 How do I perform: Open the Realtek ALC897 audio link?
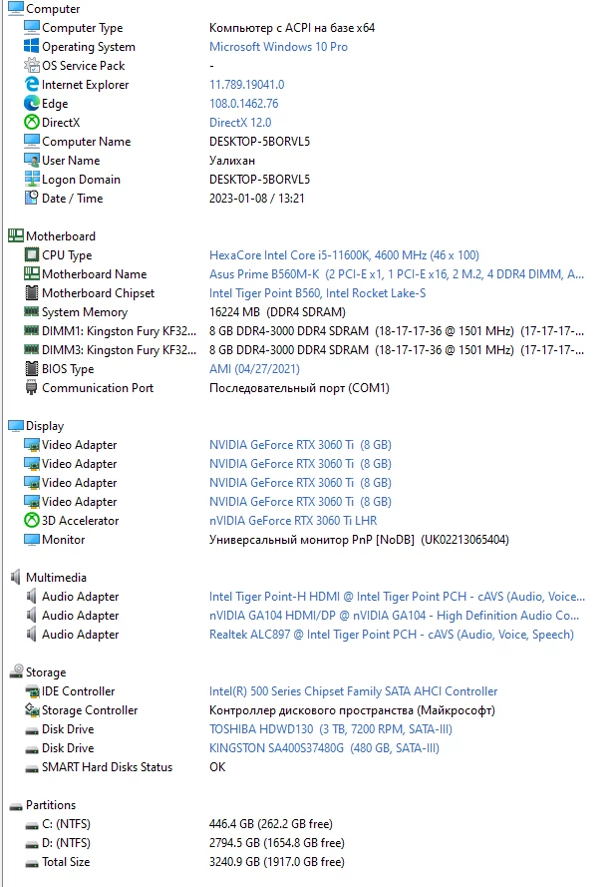(391, 635)
